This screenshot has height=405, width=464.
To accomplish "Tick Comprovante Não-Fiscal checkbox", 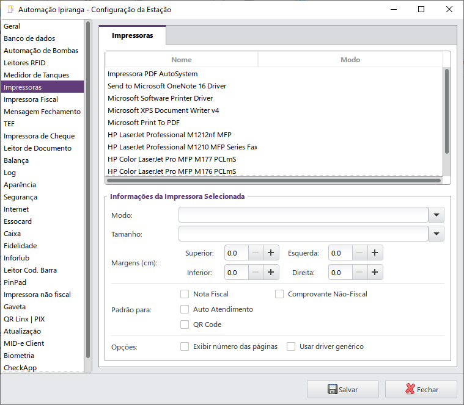I will 279,294.
